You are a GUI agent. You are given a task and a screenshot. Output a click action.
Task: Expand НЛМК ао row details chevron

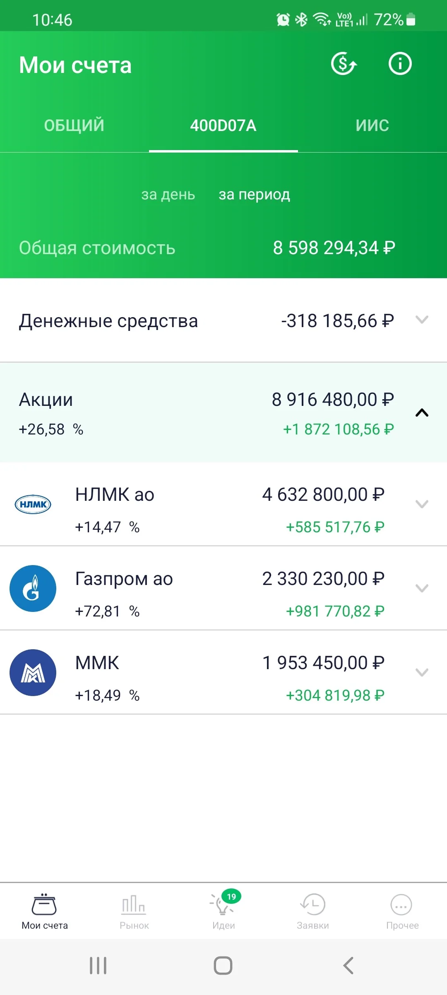[422, 504]
